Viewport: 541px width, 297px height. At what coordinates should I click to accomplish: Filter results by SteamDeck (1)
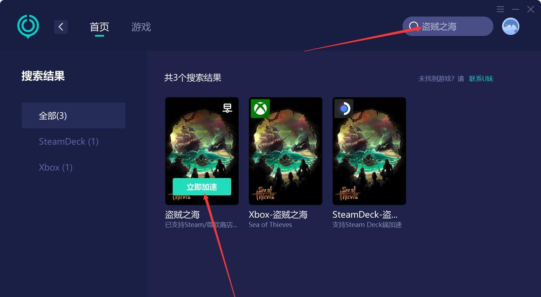69,142
